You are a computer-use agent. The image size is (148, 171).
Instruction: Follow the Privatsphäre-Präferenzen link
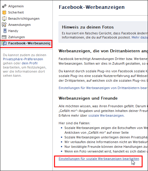23,59
